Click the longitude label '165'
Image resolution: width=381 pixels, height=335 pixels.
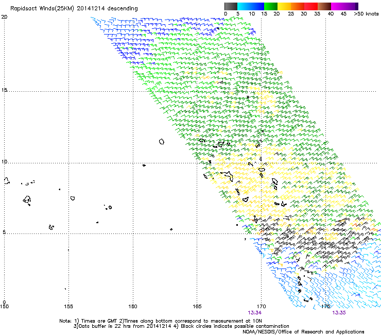(x=197, y=306)
